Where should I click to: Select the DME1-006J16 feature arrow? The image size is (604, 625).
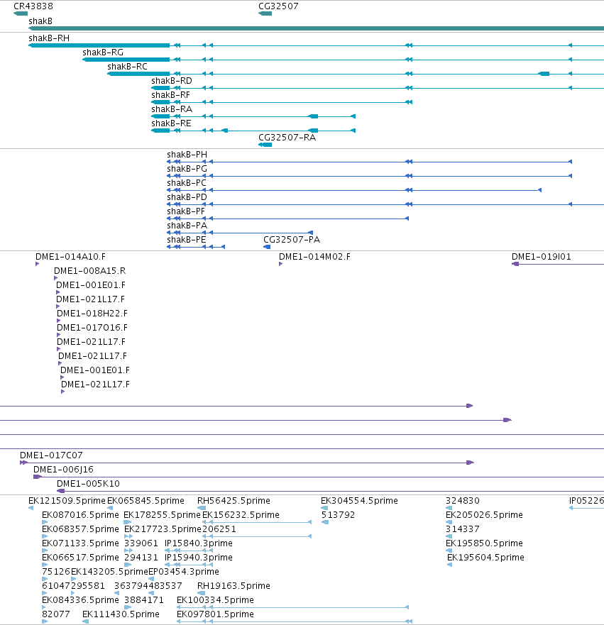[x=319, y=477]
